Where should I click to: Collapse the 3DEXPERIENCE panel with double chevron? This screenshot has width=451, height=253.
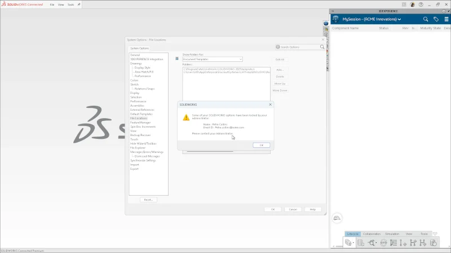332,11
